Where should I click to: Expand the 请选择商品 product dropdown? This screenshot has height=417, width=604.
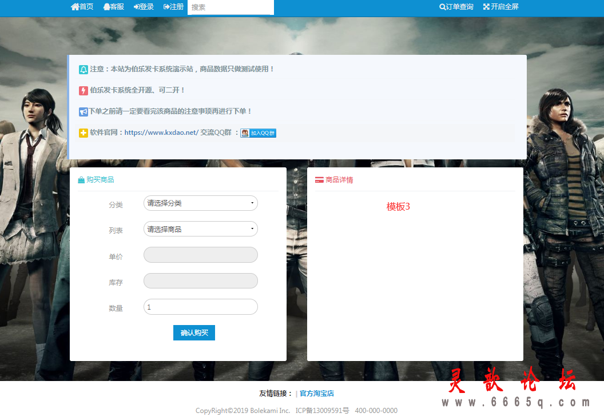click(201, 229)
